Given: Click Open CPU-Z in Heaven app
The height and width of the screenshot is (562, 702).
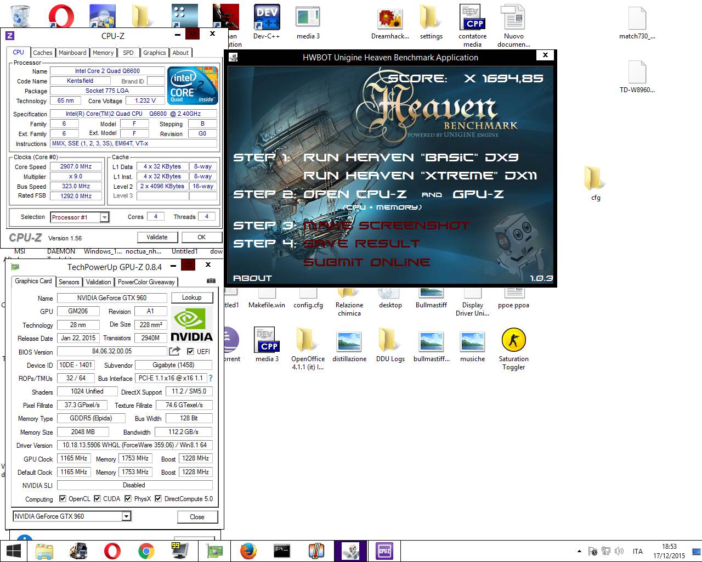Looking at the screenshot, I should [355, 194].
